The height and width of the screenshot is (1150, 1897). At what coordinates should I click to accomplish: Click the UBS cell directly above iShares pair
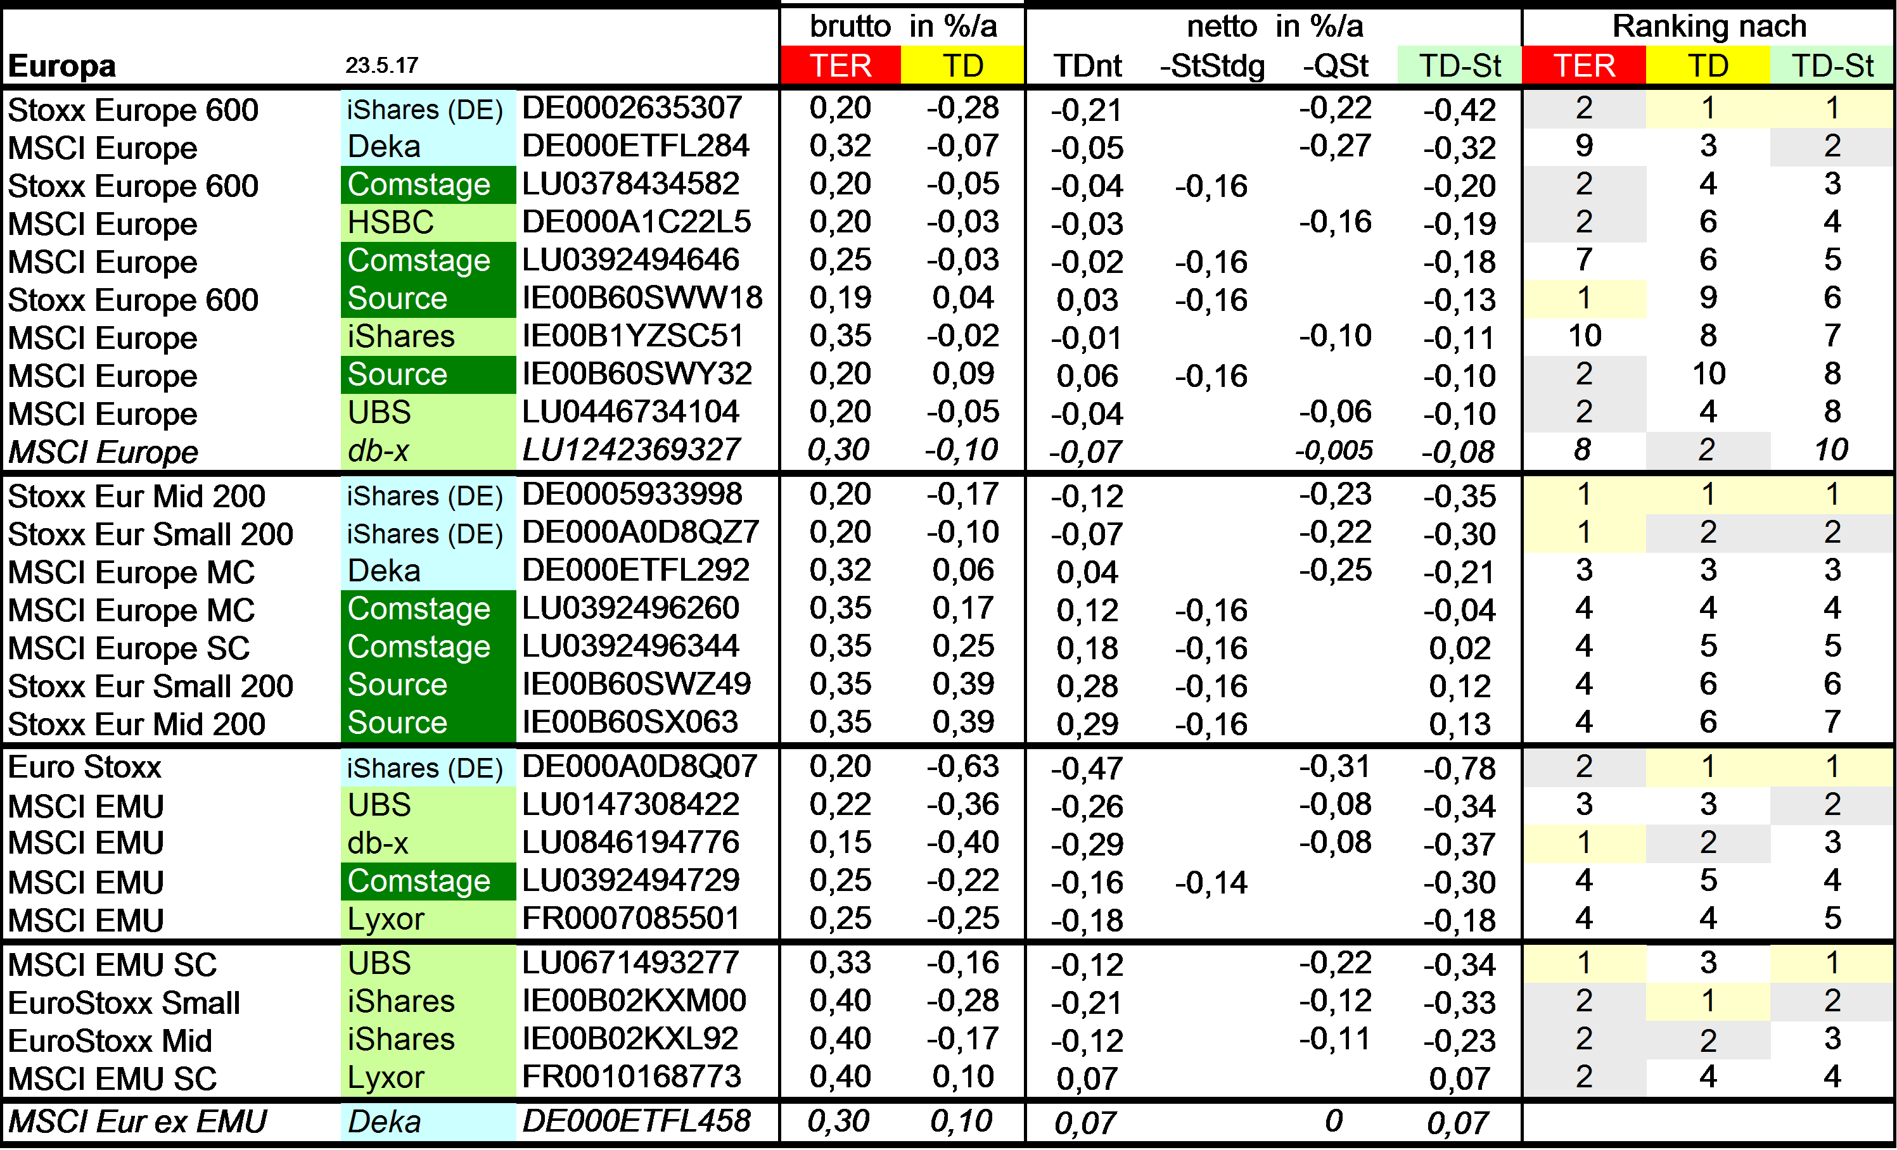pyautogui.click(x=428, y=963)
